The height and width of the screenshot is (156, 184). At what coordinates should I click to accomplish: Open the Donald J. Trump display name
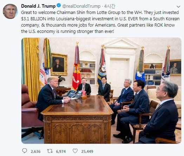pyautogui.click(x=38, y=6)
